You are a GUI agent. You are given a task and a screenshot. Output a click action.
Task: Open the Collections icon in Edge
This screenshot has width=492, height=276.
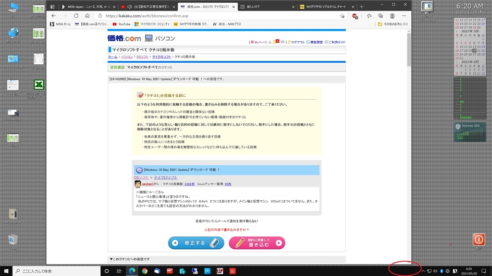pos(381,16)
